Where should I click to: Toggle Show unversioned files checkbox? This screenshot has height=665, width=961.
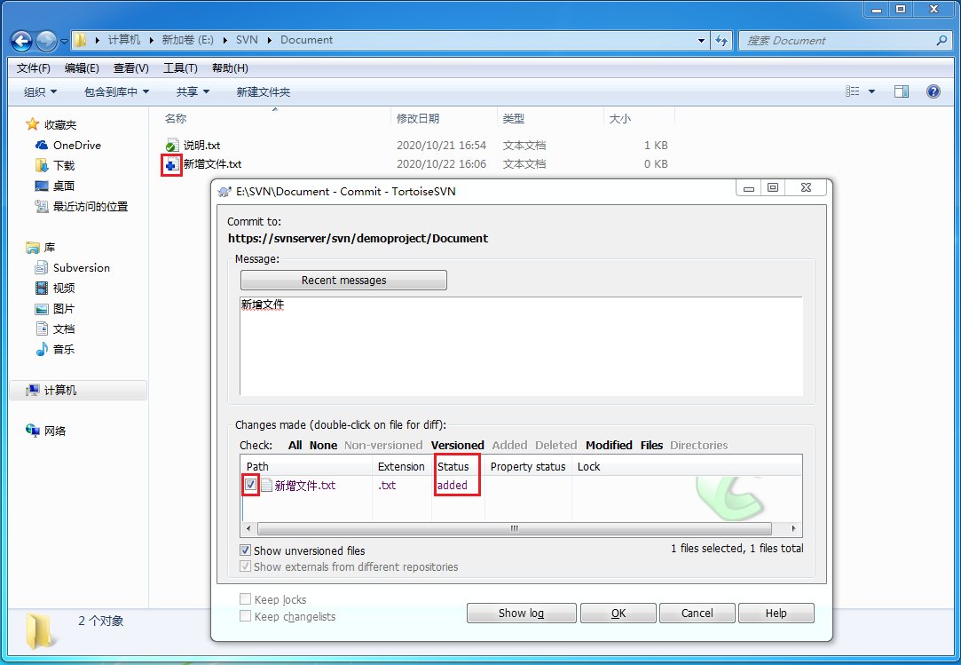(x=245, y=550)
